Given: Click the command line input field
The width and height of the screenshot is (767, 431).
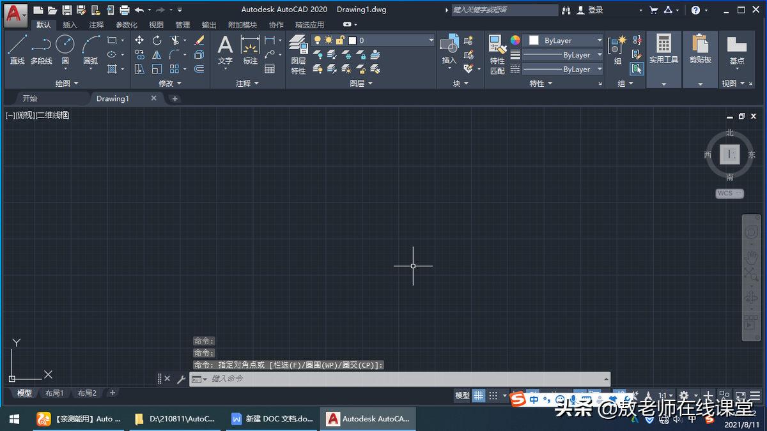Looking at the screenshot, I should [x=403, y=379].
